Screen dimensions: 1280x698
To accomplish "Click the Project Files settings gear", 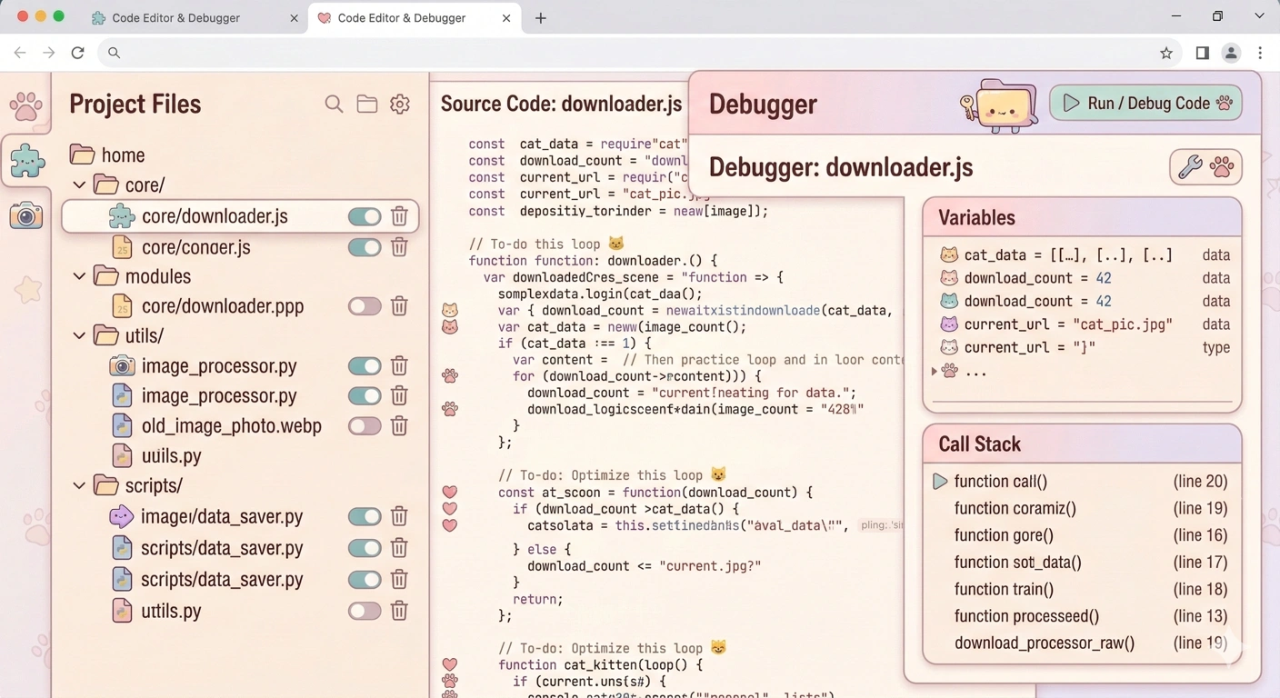I will 400,105.
